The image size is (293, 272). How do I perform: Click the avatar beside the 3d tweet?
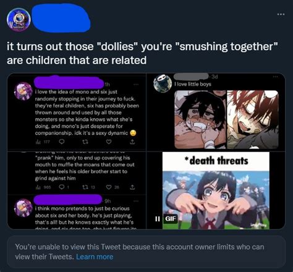[163, 83]
